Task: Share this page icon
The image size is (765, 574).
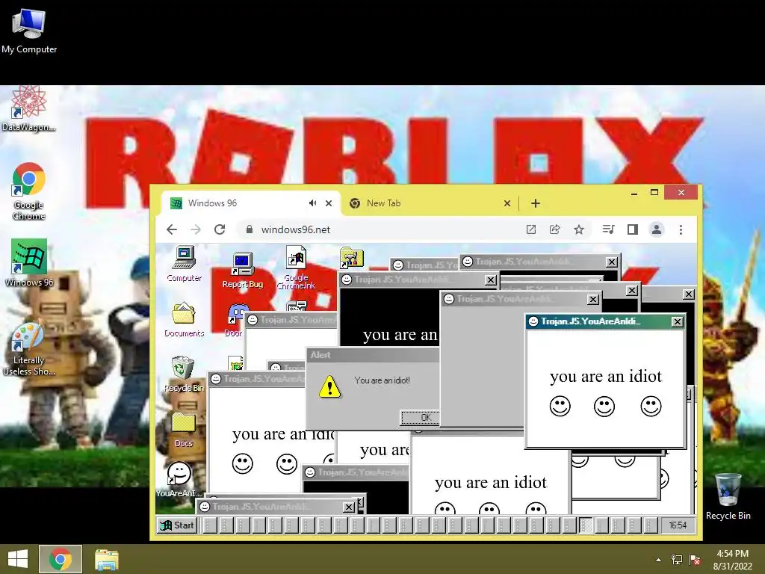Action: [x=555, y=229]
